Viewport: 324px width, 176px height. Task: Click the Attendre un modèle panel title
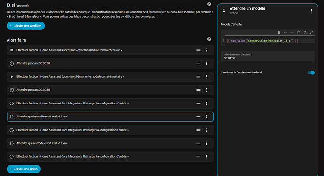point(247,8)
